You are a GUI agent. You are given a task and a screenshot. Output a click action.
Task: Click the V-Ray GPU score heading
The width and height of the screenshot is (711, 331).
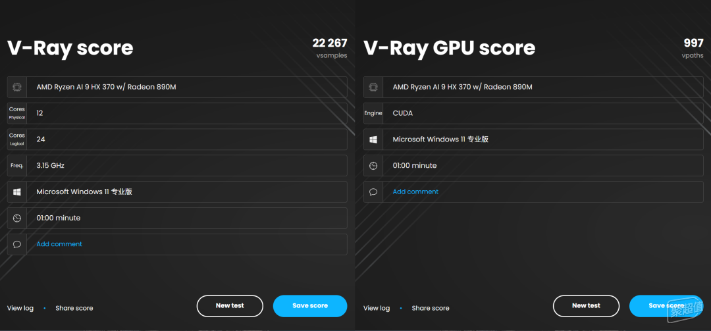(450, 48)
